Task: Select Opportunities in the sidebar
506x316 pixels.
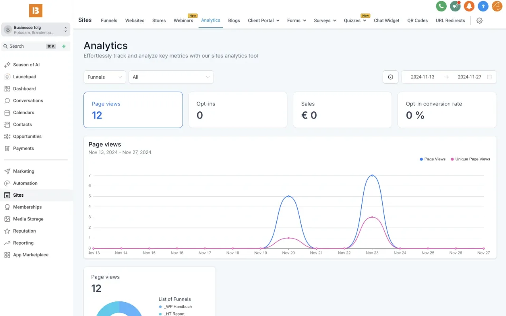Action: (x=27, y=136)
